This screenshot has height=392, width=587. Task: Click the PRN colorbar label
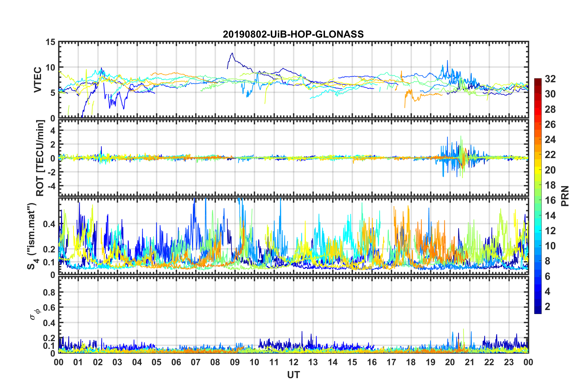[x=565, y=196]
